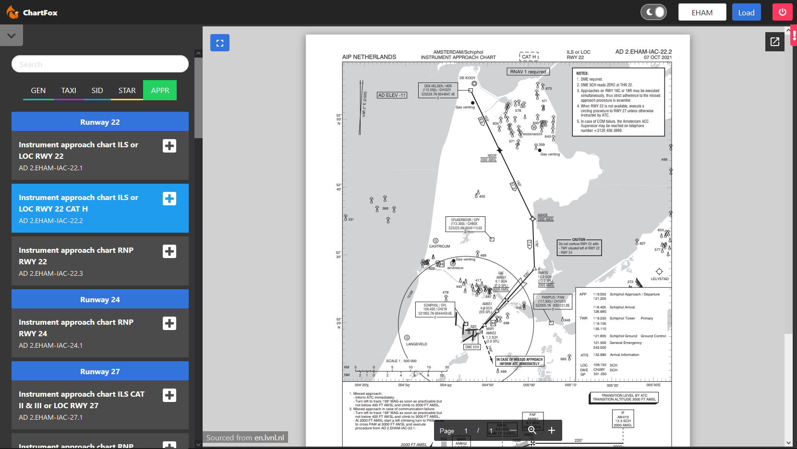Collapse the sidebar with chevron arrow

12,35
